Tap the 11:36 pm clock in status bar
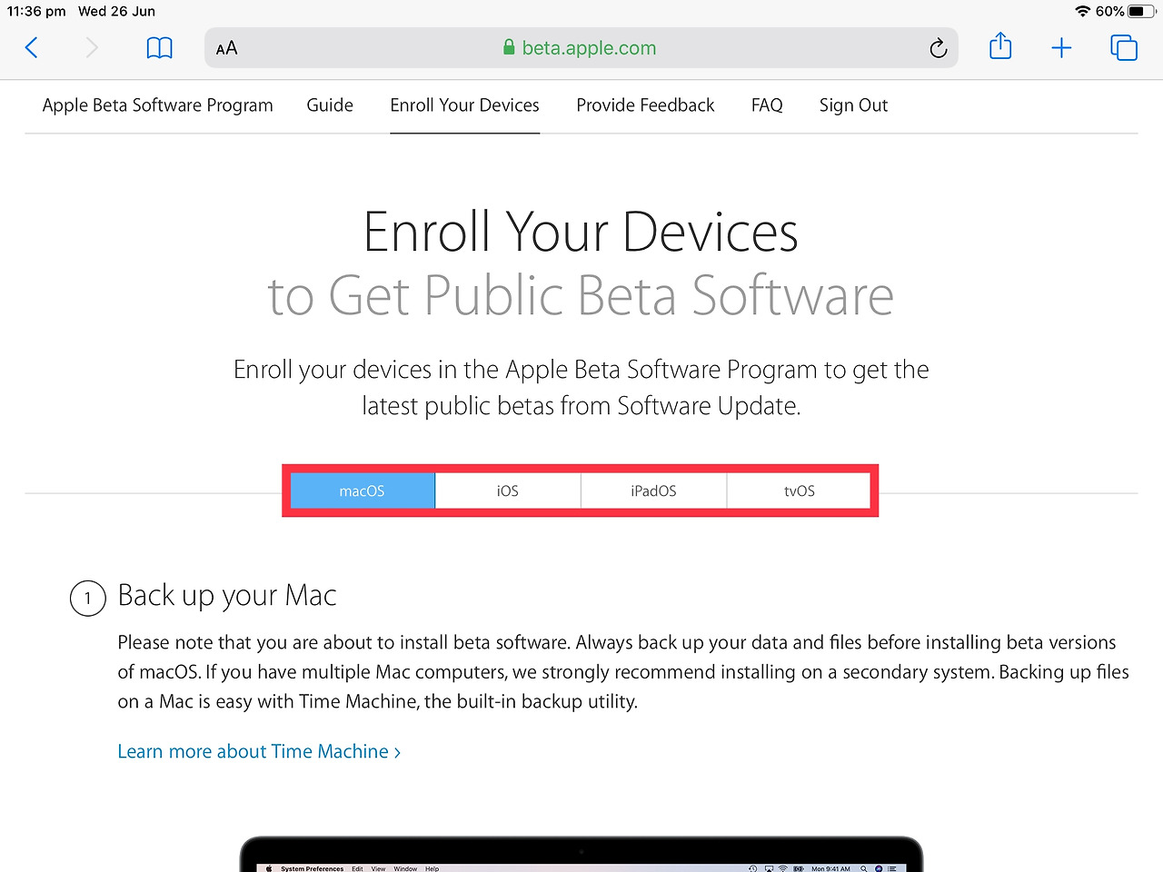The width and height of the screenshot is (1163, 872). click(x=36, y=12)
